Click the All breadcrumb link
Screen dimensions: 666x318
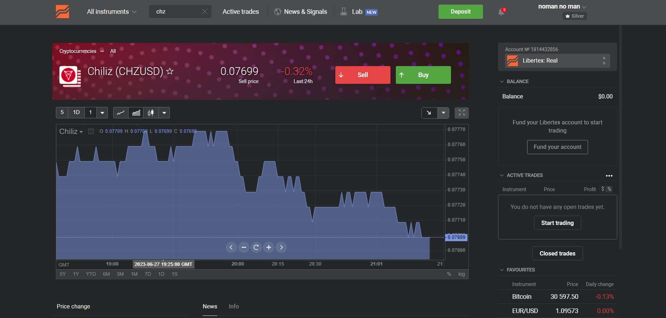(x=113, y=51)
